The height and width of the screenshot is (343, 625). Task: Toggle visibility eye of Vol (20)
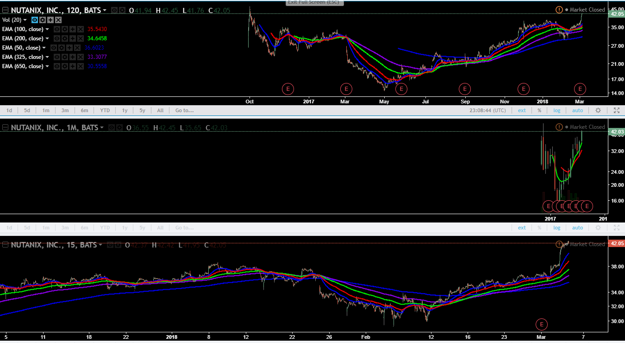point(35,20)
